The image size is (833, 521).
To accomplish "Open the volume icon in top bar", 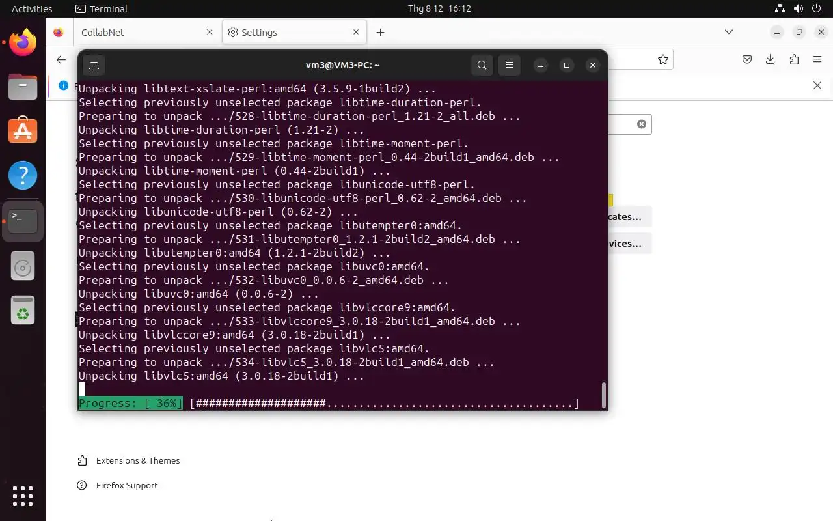I will [797, 8].
